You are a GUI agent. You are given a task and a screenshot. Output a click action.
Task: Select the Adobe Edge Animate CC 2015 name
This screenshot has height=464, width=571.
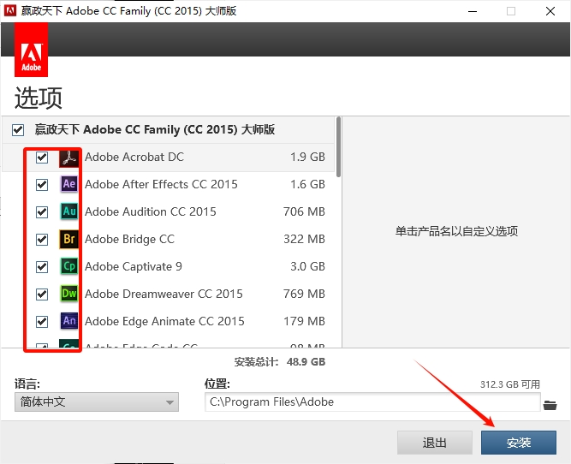[164, 321]
